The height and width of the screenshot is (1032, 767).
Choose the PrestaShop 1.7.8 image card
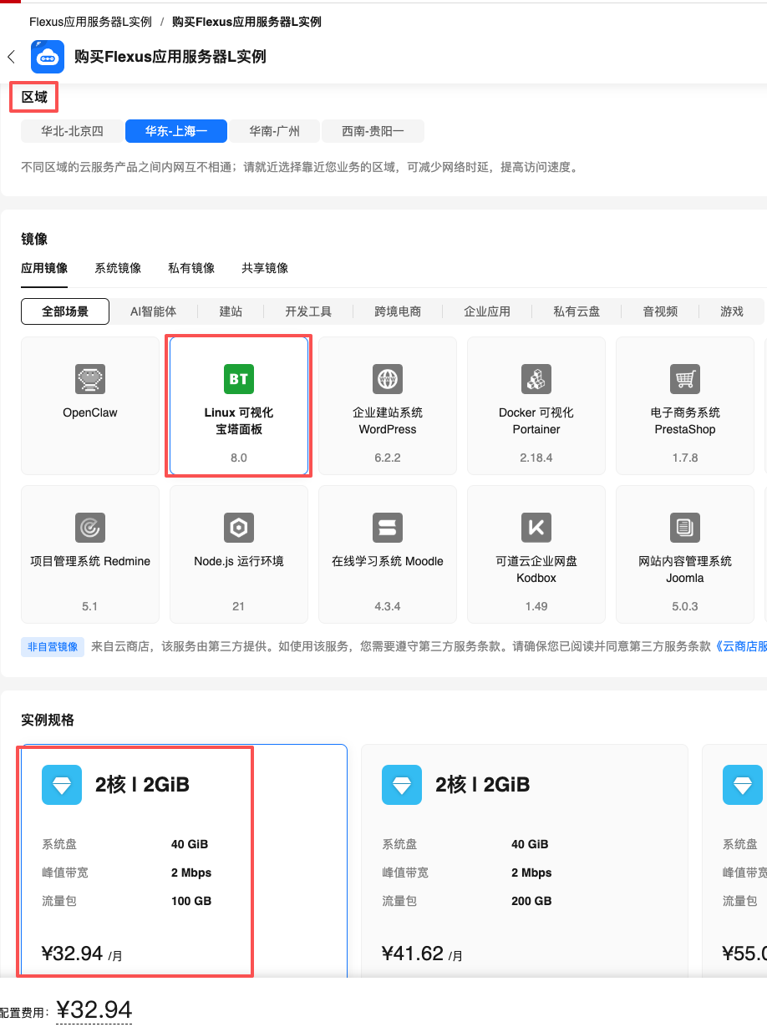pos(685,406)
